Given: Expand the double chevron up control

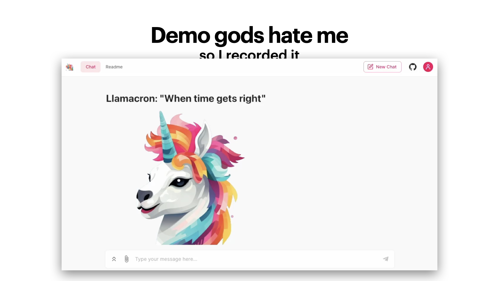Looking at the screenshot, I should click(x=114, y=259).
